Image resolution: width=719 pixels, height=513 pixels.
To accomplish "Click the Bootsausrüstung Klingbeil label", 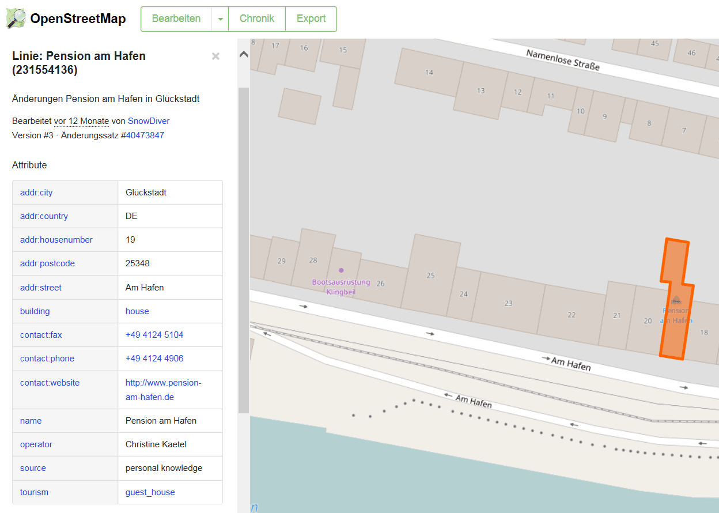I will point(341,287).
